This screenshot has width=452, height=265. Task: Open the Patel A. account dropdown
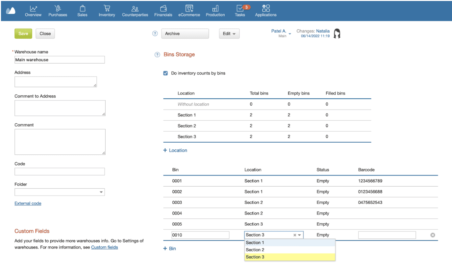pos(281,33)
